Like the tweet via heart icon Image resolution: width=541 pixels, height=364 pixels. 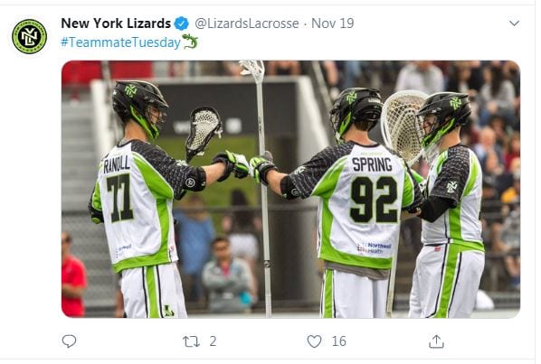314,341
